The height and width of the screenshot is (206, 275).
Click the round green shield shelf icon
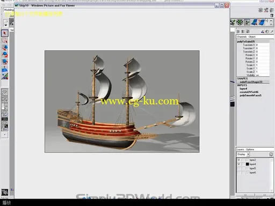click(240, 23)
